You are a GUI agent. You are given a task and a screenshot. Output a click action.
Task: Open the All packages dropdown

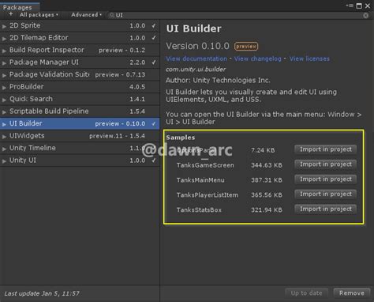coord(39,15)
